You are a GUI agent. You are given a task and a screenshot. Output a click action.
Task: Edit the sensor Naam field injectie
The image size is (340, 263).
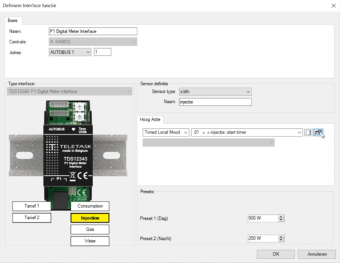coord(215,102)
